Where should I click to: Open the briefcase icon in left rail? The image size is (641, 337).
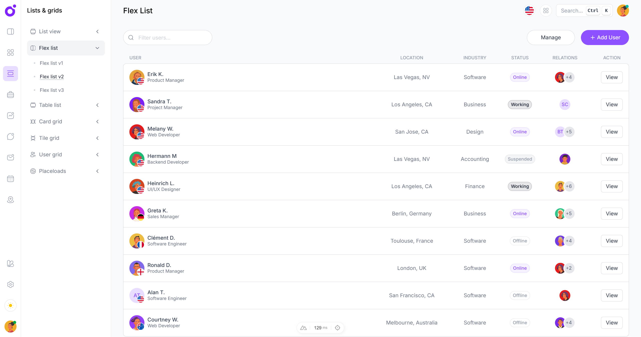pos(11,95)
